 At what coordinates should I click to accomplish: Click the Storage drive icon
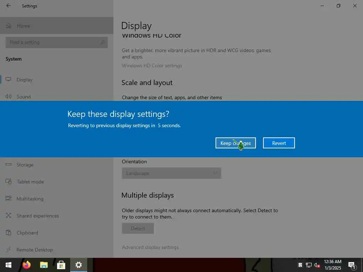pyautogui.click(x=9, y=164)
